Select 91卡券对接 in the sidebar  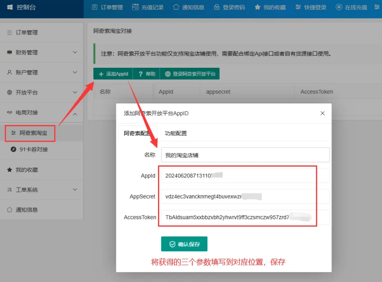tap(33, 149)
